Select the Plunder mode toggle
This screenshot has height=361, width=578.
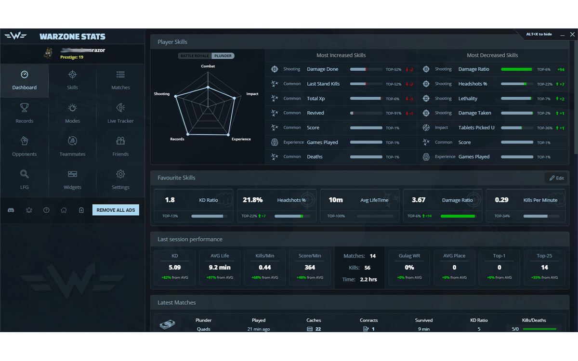[223, 56]
